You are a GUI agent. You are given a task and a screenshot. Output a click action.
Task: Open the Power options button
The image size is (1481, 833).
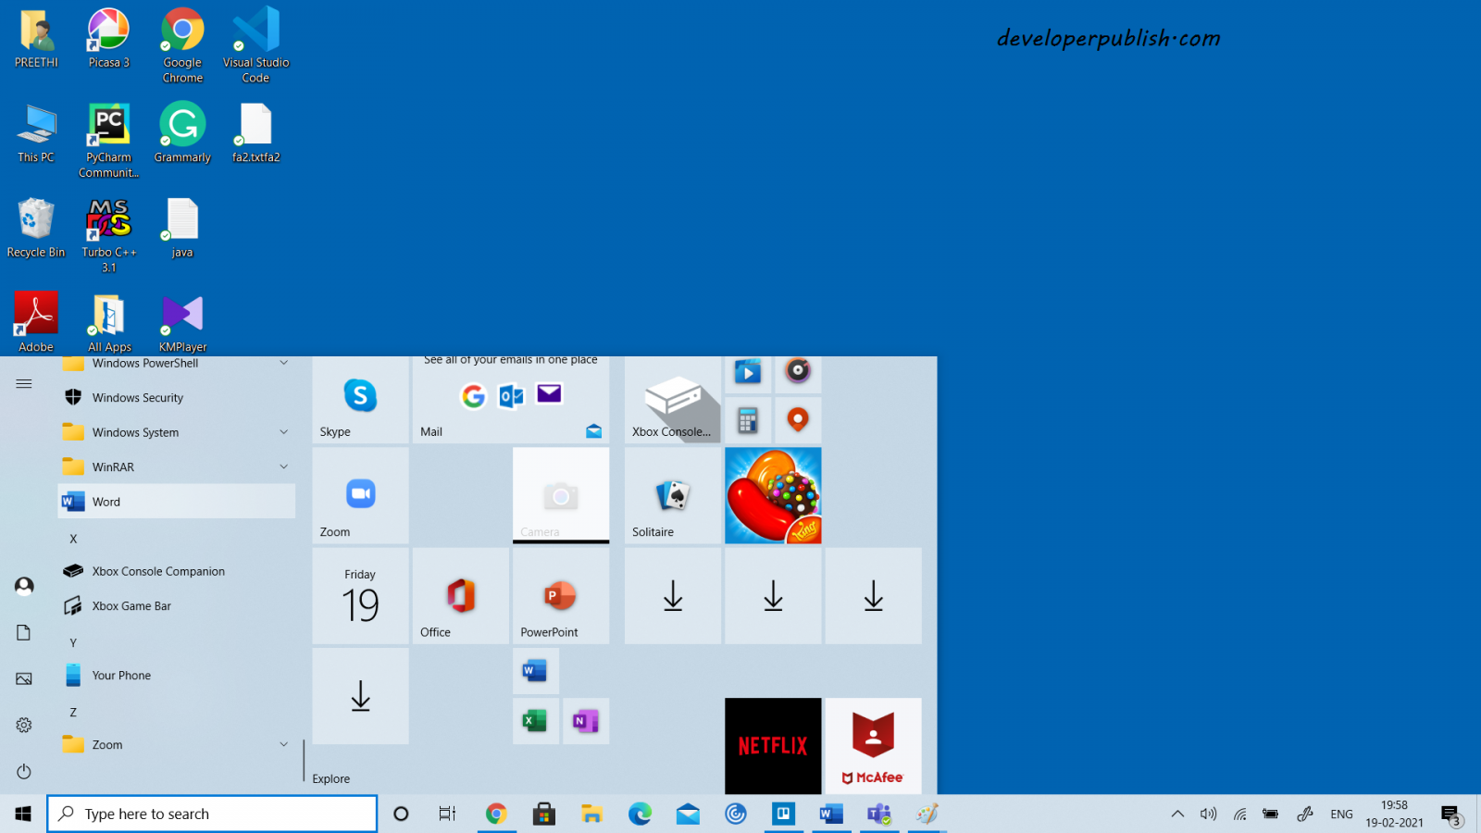coord(23,771)
